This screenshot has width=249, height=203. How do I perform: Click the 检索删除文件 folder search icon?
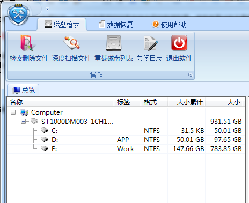tap(28, 43)
